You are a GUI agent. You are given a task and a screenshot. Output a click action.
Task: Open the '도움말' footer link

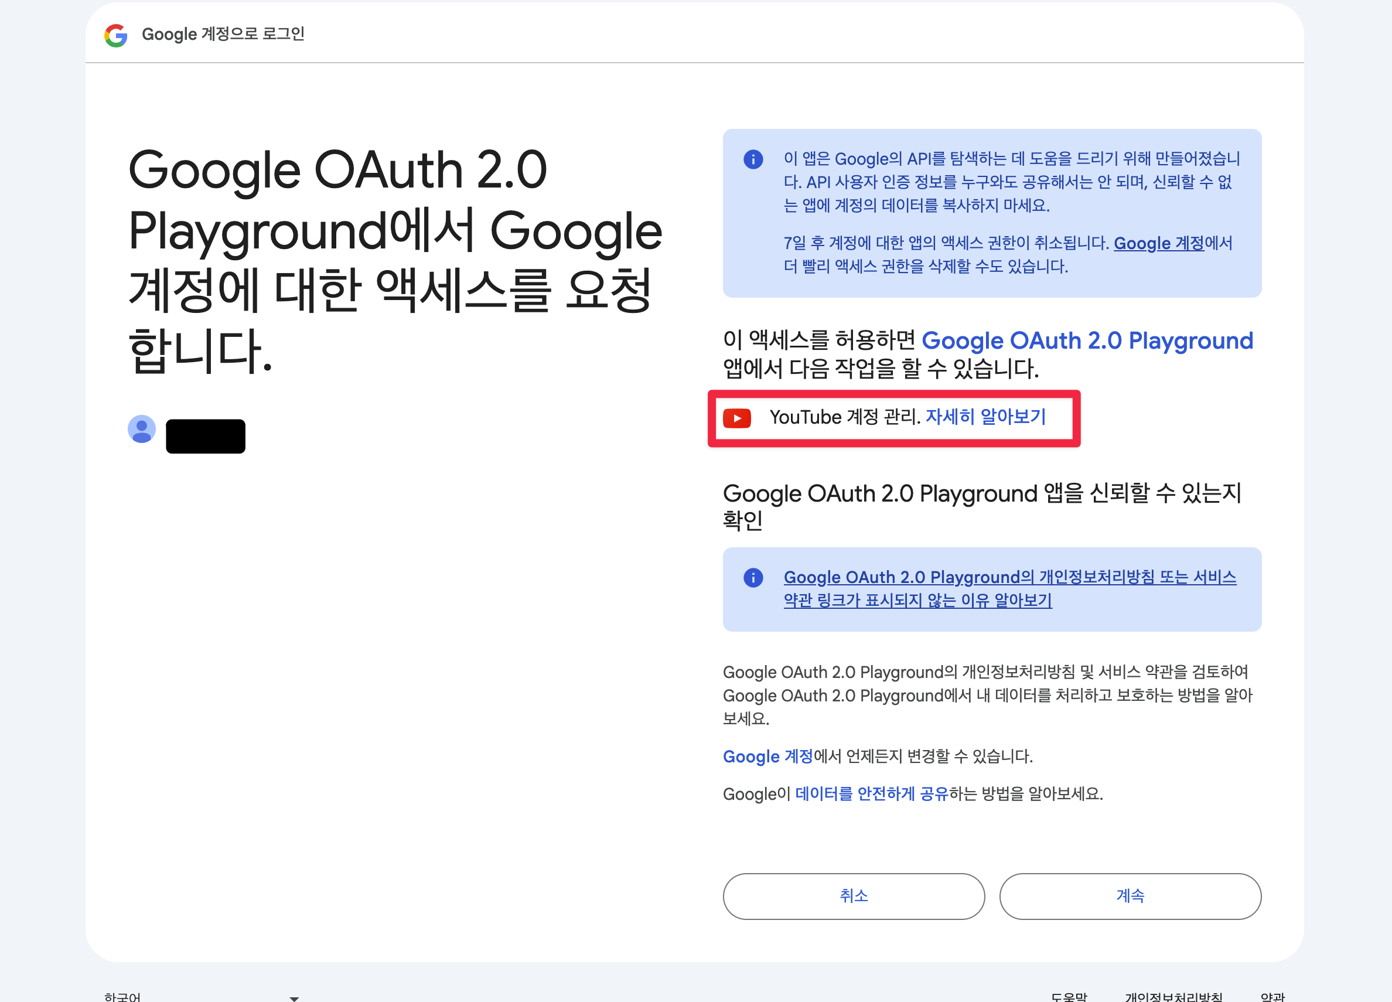tap(1069, 997)
